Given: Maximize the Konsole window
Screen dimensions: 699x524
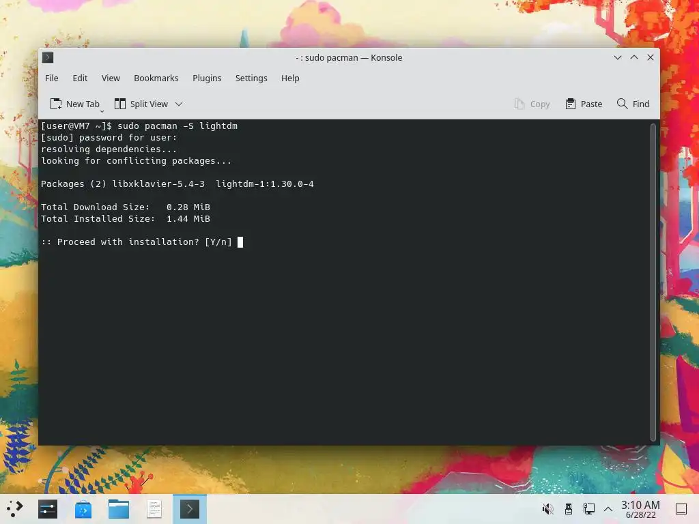Looking at the screenshot, I should tap(634, 57).
